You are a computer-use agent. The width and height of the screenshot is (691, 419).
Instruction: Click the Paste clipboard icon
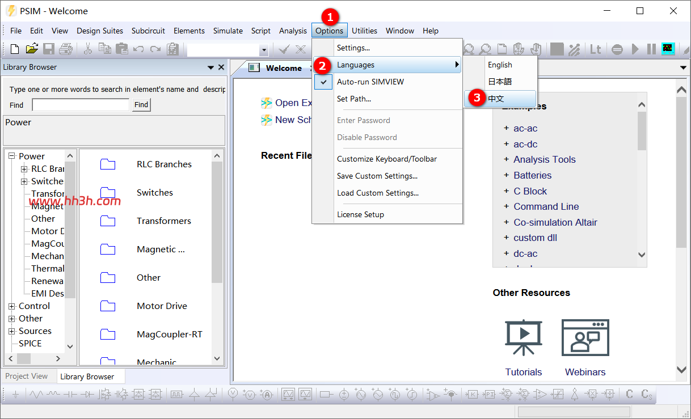121,49
